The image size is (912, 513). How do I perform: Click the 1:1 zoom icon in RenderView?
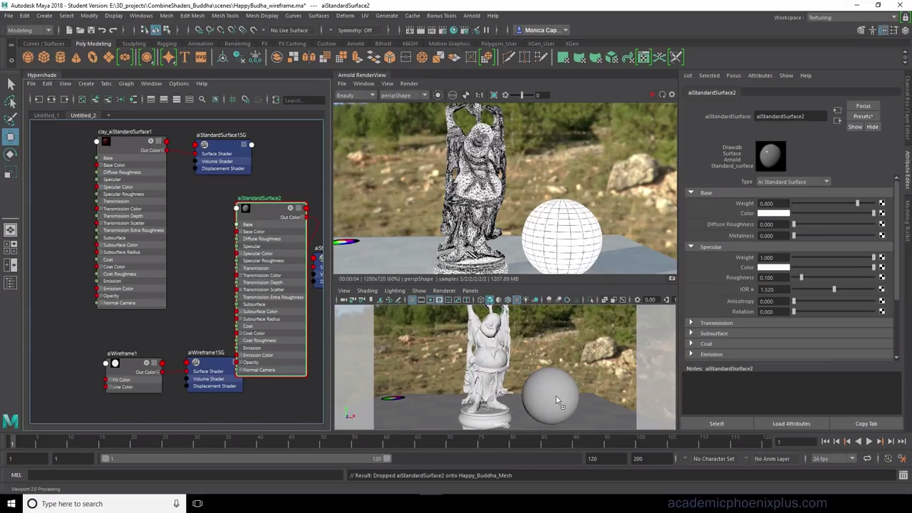click(479, 95)
